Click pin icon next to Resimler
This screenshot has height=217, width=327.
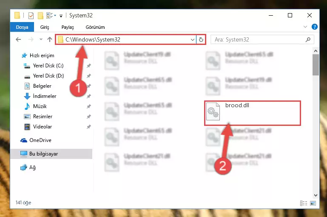88,117
